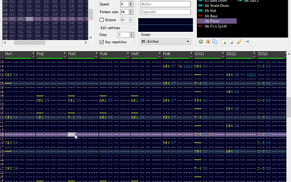Image resolution: width=291 pixels, height=182 pixels.
Task: Click the order list scroll-right arrow
Action: click(85, 43)
